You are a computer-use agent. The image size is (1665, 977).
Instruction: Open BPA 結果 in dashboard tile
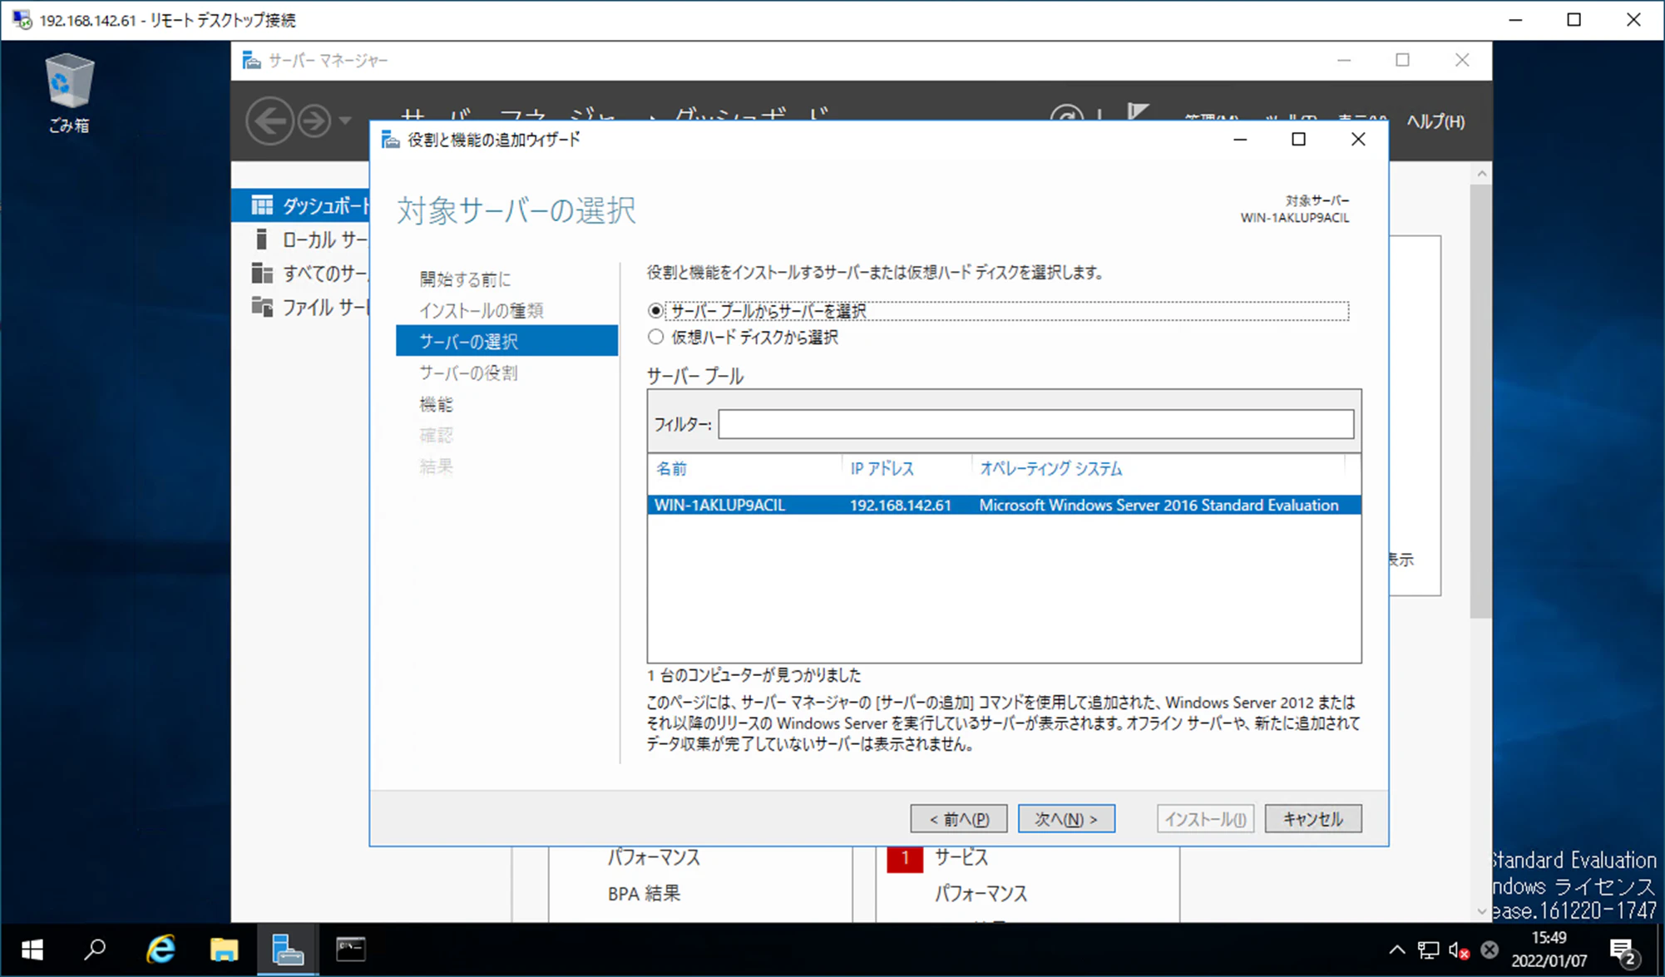(x=644, y=894)
